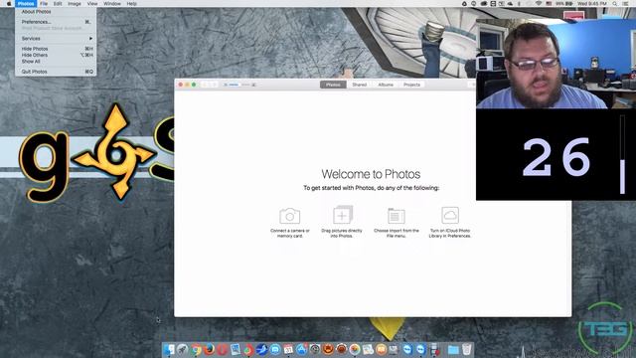Click the Google Drive menu bar icon
Image resolution: width=636 pixels, height=358 pixels.
464,4
